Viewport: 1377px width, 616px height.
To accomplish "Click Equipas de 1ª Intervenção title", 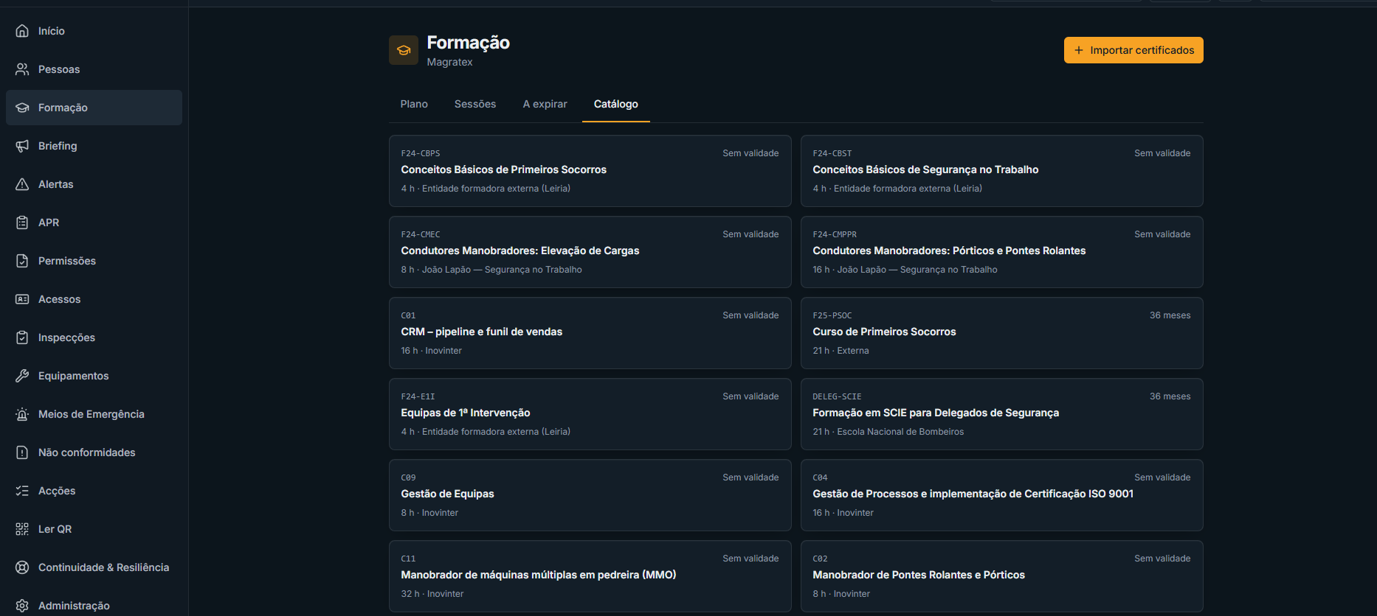I will [x=466, y=413].
